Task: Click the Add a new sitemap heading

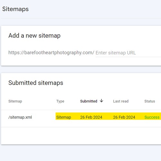Action: pos(34,36)
